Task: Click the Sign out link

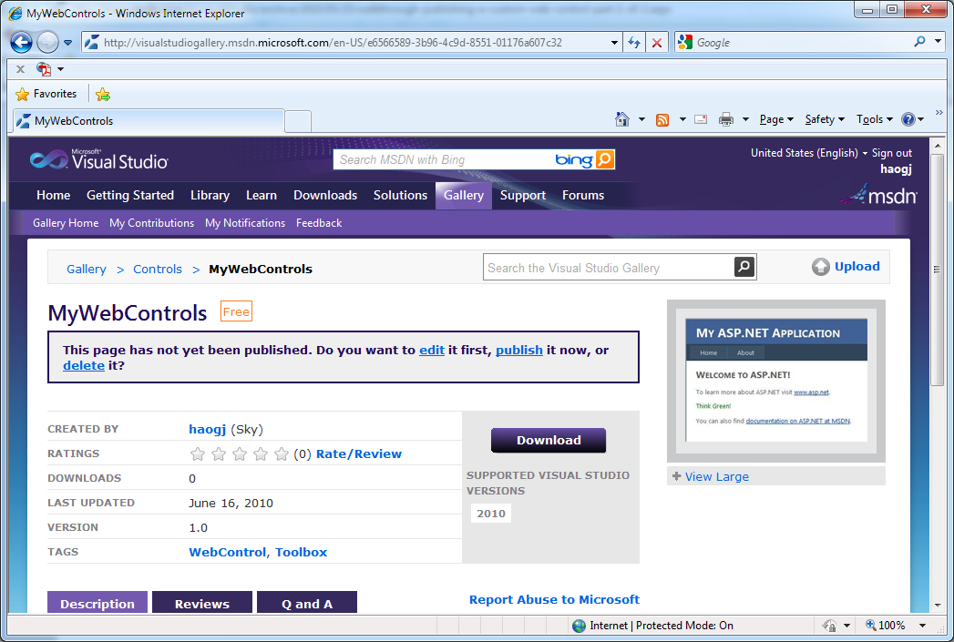Action: coord(891,153)
